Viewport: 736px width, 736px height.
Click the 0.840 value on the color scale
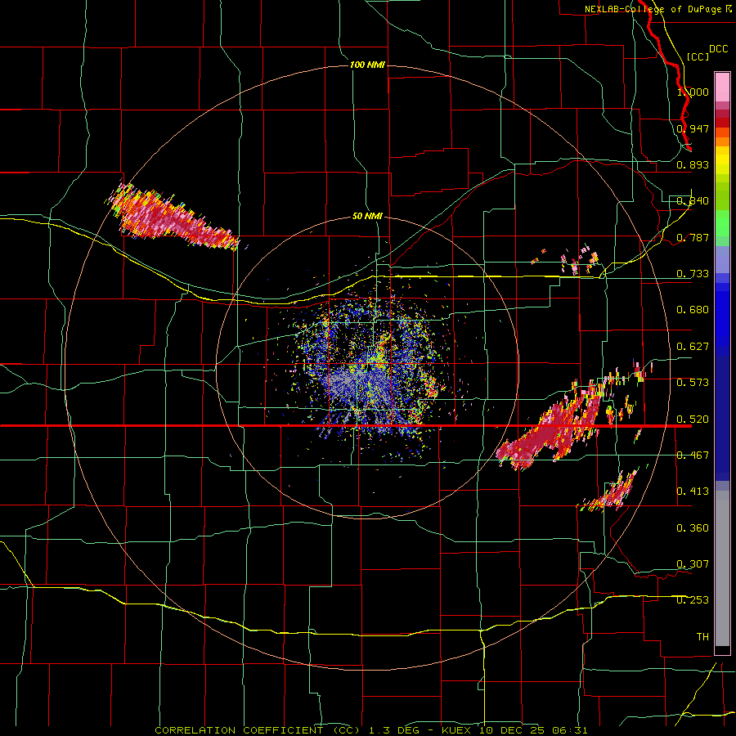pyautogui.click(x=693, y=201)
